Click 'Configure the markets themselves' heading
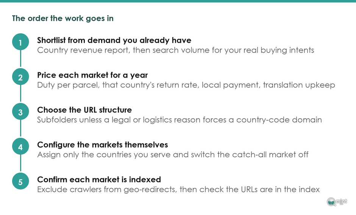 (103, 145)
